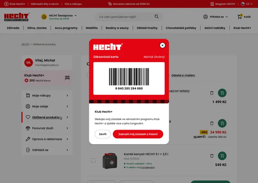Open the Dětské hračky menu category
258x183 pixels.
tap(147, 28)
